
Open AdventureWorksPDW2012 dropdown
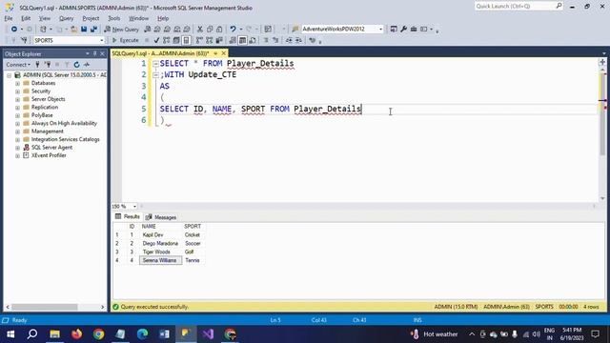pos(381,30)
